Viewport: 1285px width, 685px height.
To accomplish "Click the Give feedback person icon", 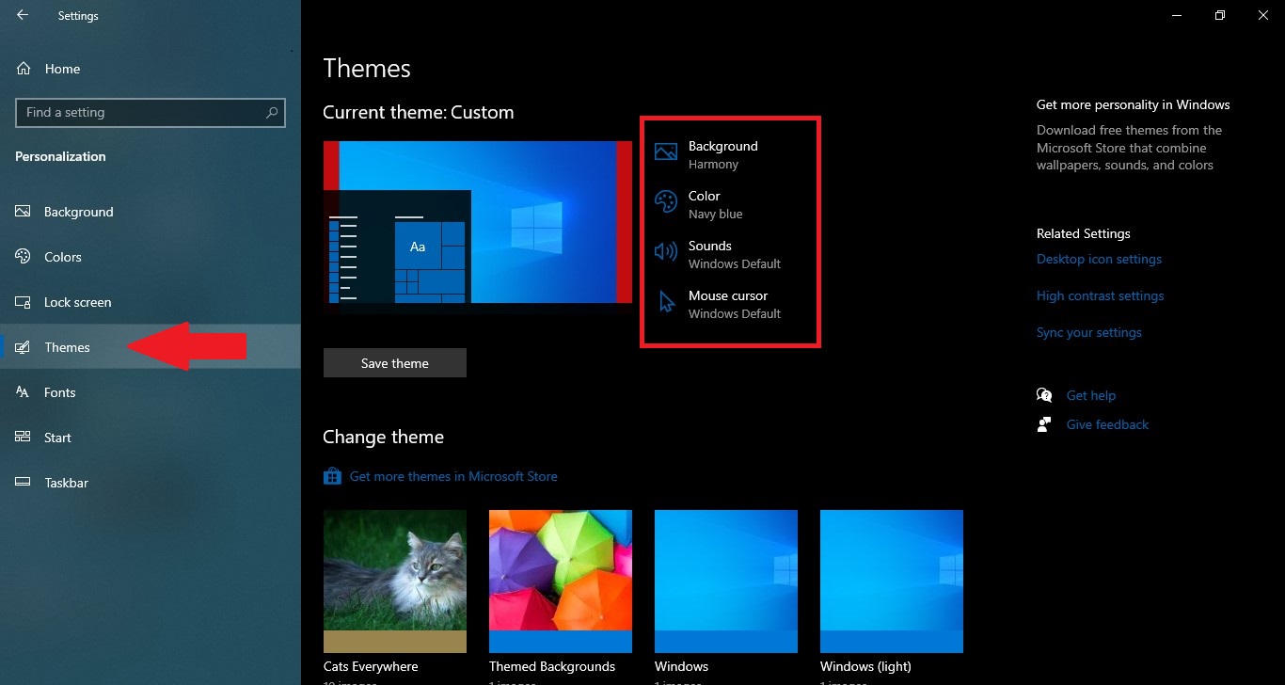I will pos(1044,424).
